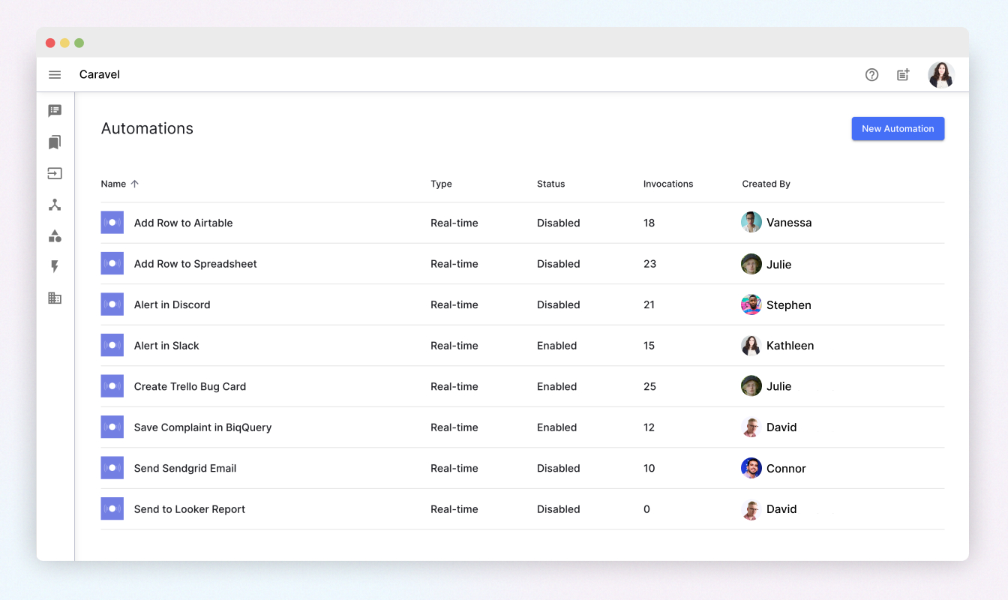The image size is (1008, 600).
Task: Open the Add Row to Airtable automation
Action: coord(183,223)
